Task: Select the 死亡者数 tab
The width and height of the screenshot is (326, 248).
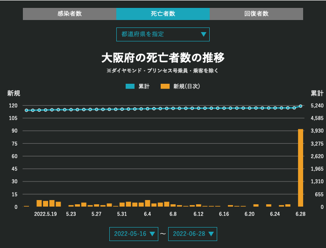Action: 163,14
